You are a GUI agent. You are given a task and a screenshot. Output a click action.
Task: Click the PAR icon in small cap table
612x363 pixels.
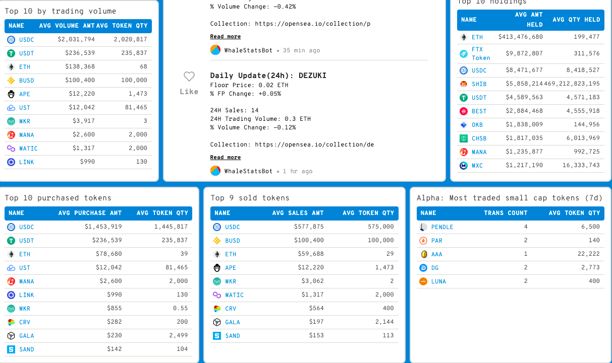(x=423, y=241)
